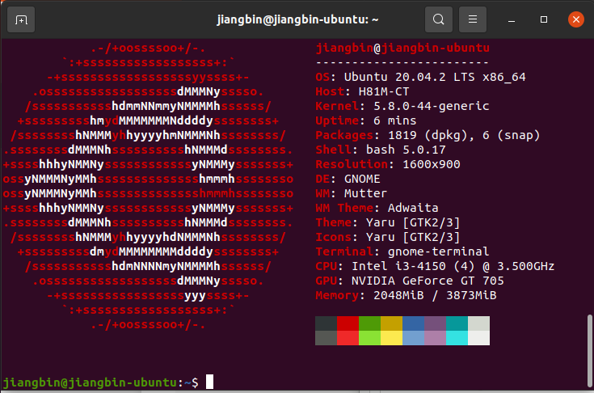
Task: Click the DE value 'GNOME'
Action: coord(362,179)
